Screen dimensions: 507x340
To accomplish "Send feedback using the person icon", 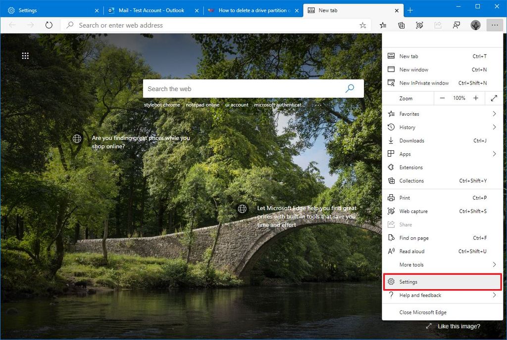I will pyautogui.click(x=456, y=25).
